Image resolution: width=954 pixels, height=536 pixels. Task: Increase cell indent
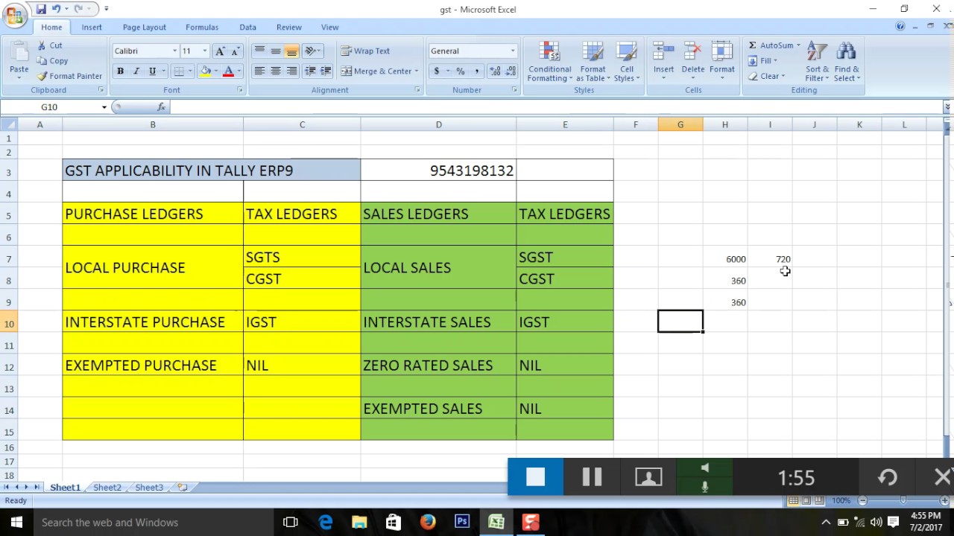[326, 71]
